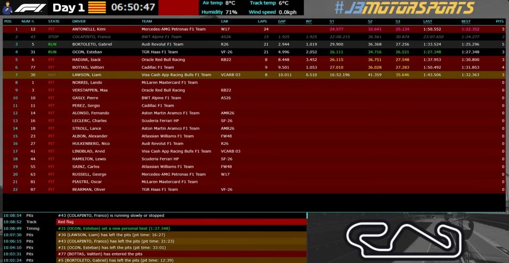Viewport: 509px width, 263px height.
Task: Click the #J3MOTORSPORTS banner
Action: 404,7
